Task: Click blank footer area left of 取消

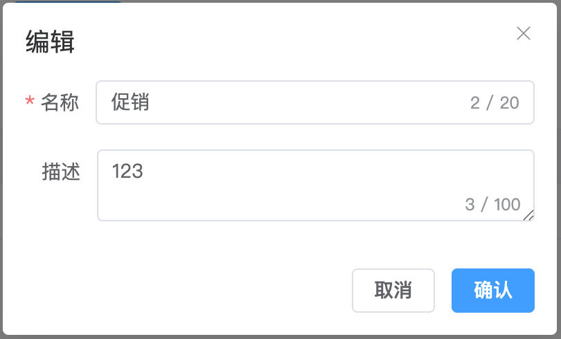Action: pos(180,291)
